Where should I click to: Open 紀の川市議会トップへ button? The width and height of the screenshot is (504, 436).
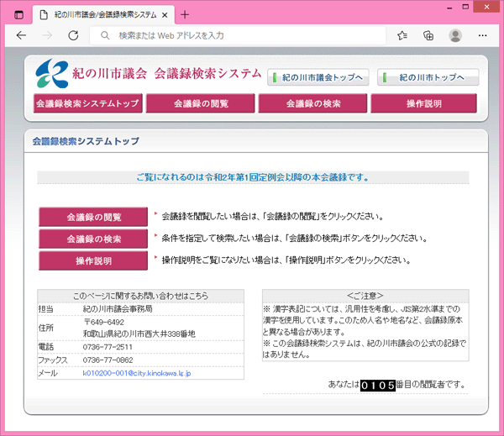point(318,77)
